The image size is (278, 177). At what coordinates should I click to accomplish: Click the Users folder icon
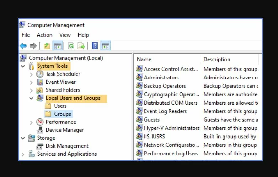click(x=48, y=106)
